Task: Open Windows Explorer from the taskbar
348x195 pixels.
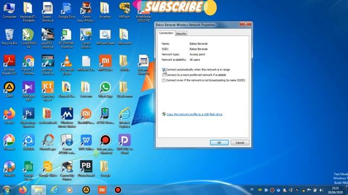Action: [39, 190]
